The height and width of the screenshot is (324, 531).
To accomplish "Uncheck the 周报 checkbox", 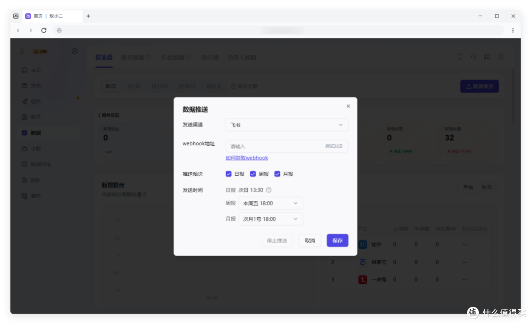I will (x=253, y=174).
